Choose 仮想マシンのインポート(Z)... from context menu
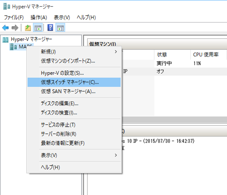227x195 pixels. coord(74,61)
